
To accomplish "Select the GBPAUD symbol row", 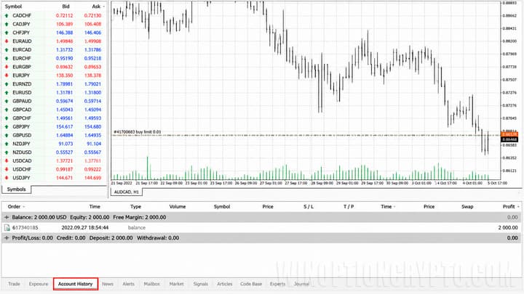I will (53, 101).
